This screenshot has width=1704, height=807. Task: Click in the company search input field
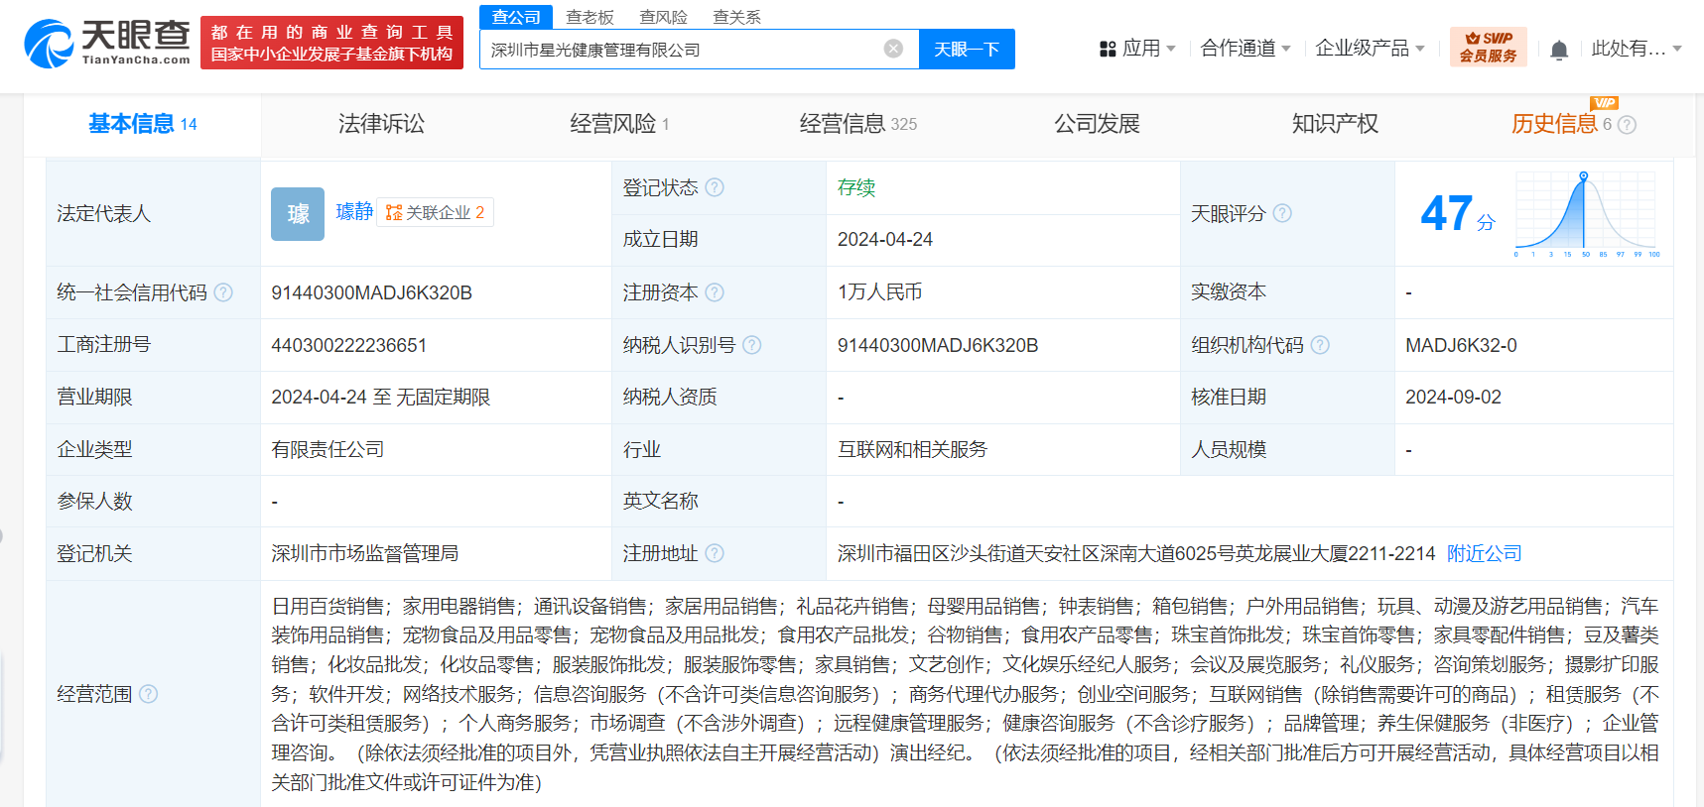680,50
